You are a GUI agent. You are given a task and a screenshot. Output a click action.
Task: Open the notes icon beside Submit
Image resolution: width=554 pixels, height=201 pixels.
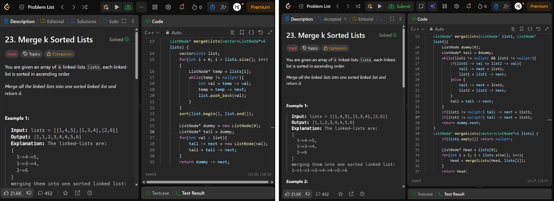421,6
